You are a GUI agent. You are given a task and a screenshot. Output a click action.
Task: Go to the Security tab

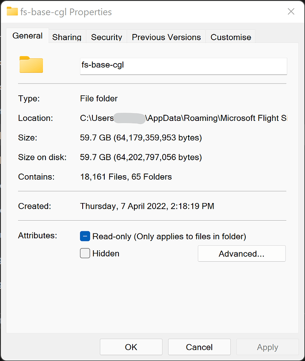coord(107,38)
